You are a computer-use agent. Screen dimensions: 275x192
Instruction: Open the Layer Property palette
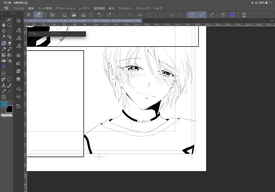(x=19, y=89)
